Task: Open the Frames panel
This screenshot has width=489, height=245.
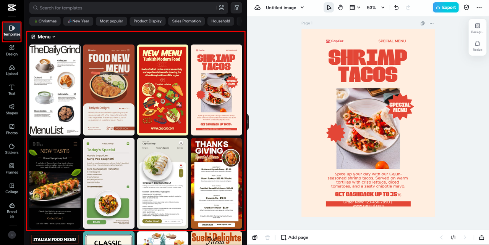Action: (x=12, y=169)
